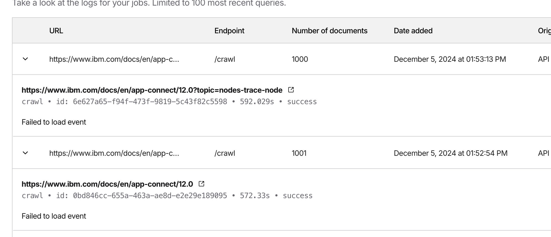Viewport: 551px width, 237px height.
Task: Open external link icon for app-connect/12.0 URL
Action: (201, 184)
